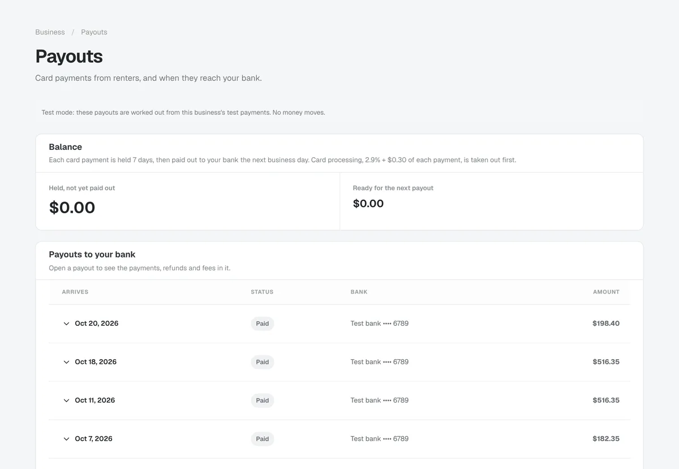
Task: Click the AMOUNT column header
Action: [606, 292]
